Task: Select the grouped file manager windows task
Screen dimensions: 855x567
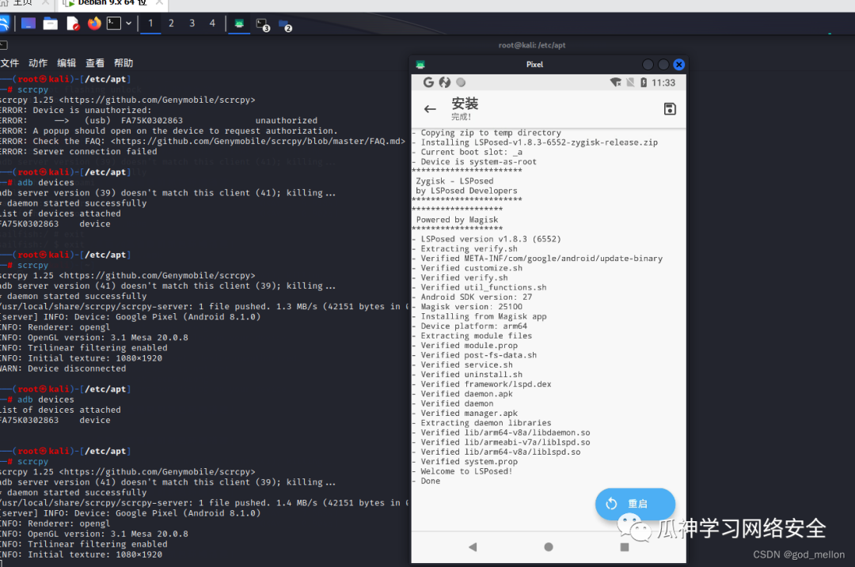Action: [285, 25]
